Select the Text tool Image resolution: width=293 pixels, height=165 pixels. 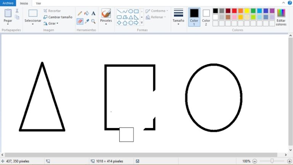coord(93,13)
